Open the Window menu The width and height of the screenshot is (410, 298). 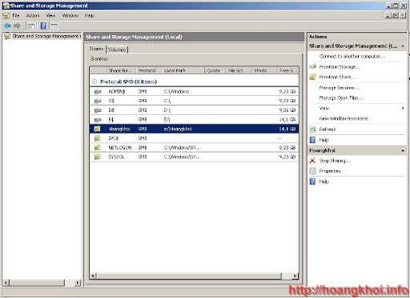[70, 16]
